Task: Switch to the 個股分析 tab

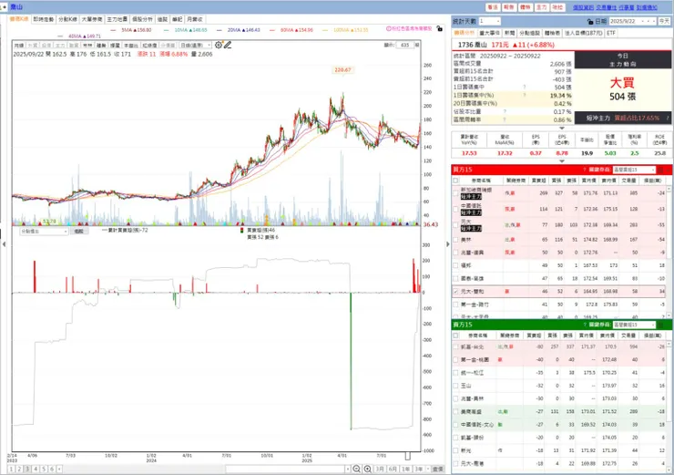Action: [142, 19]
